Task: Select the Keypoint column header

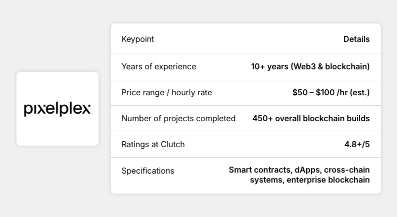Action: pos(137,39)
